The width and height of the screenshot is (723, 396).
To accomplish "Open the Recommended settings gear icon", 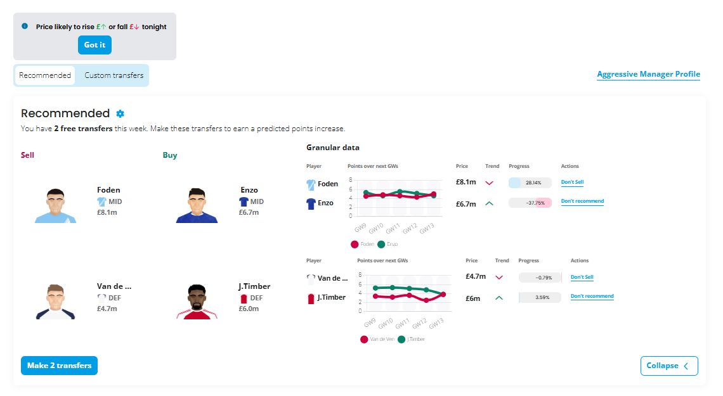I will [120, 113].
